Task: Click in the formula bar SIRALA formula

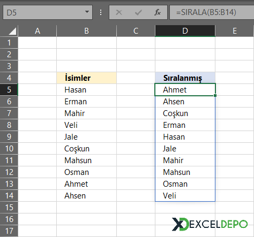Action: pyautogui.click(x=206, y=12)
